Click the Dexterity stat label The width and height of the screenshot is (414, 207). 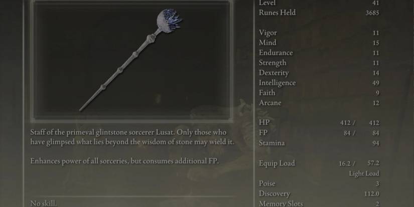tap(274, 73)
